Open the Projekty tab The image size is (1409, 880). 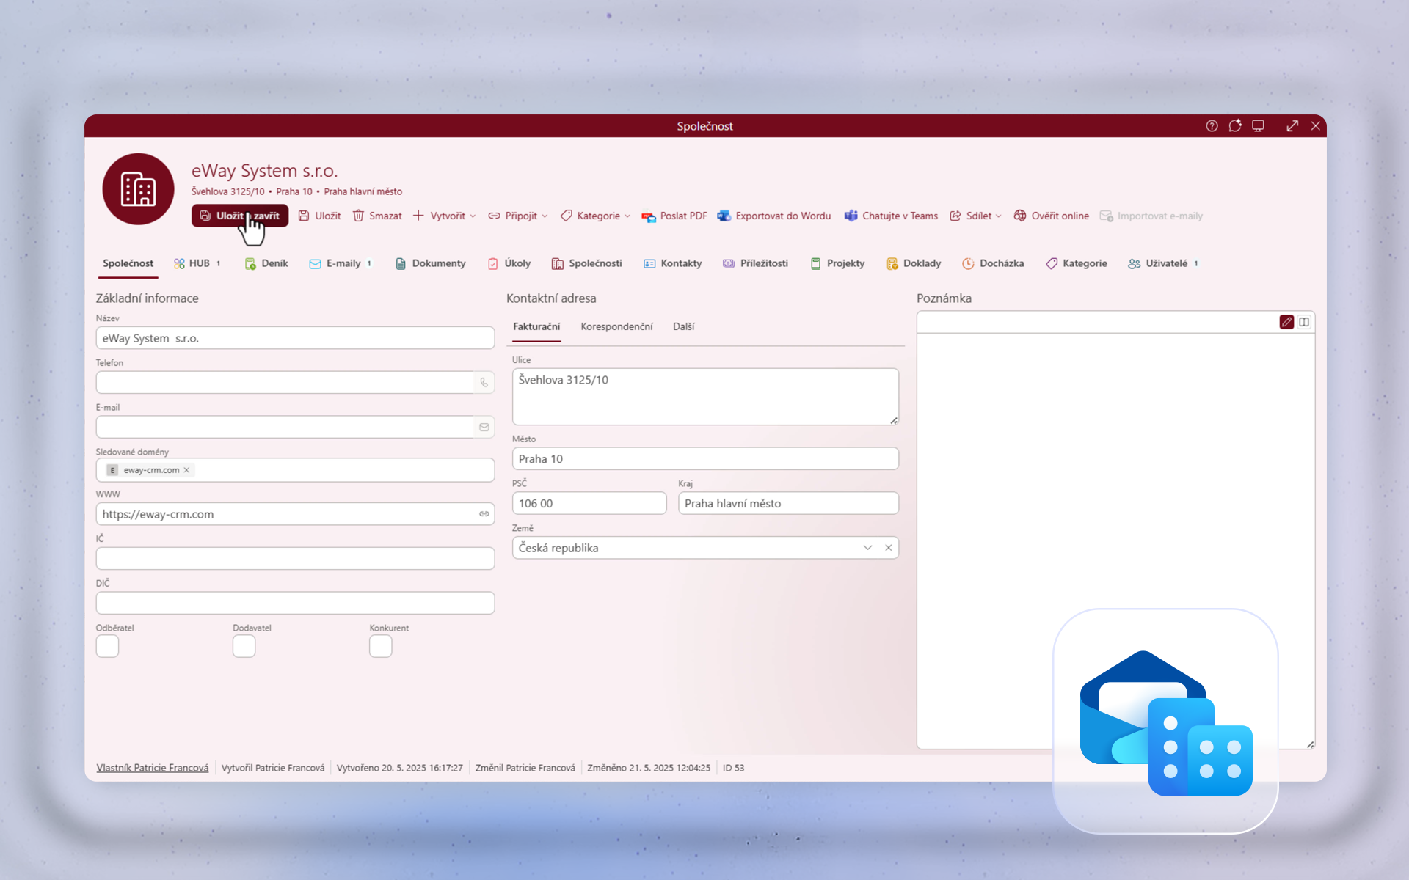837,263
